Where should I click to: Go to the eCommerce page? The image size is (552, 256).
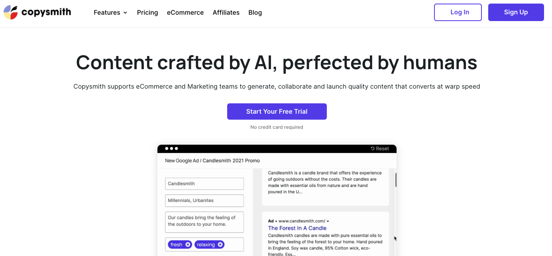(185, 12)
